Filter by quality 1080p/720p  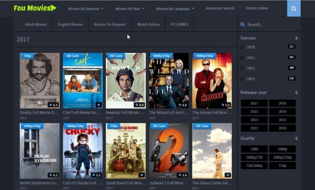pyautogui.click(x=282, y=157)
